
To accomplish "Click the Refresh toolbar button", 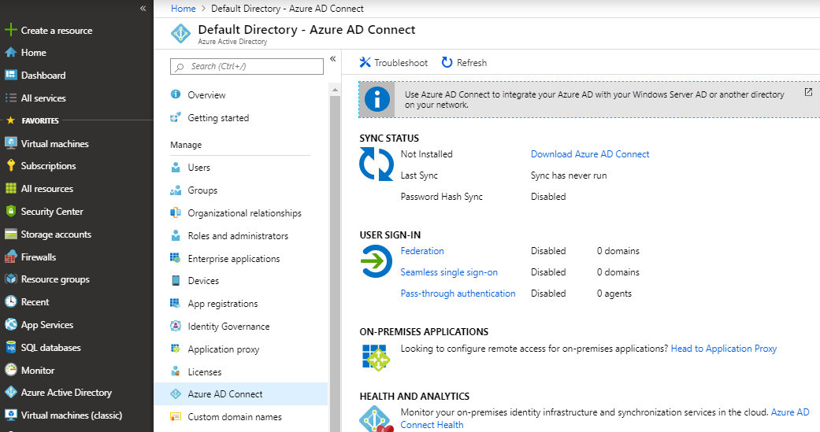I will (x=464, y=63).
